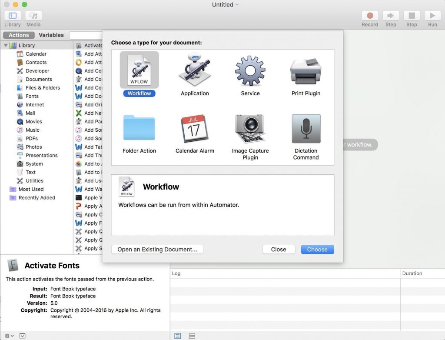Select the Apply Animation PowerPoint action
445x340 pixels.
tap(88, 206)
